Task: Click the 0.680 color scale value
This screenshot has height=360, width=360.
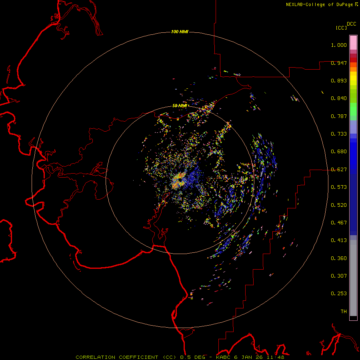Action: [x=339, y=152]
